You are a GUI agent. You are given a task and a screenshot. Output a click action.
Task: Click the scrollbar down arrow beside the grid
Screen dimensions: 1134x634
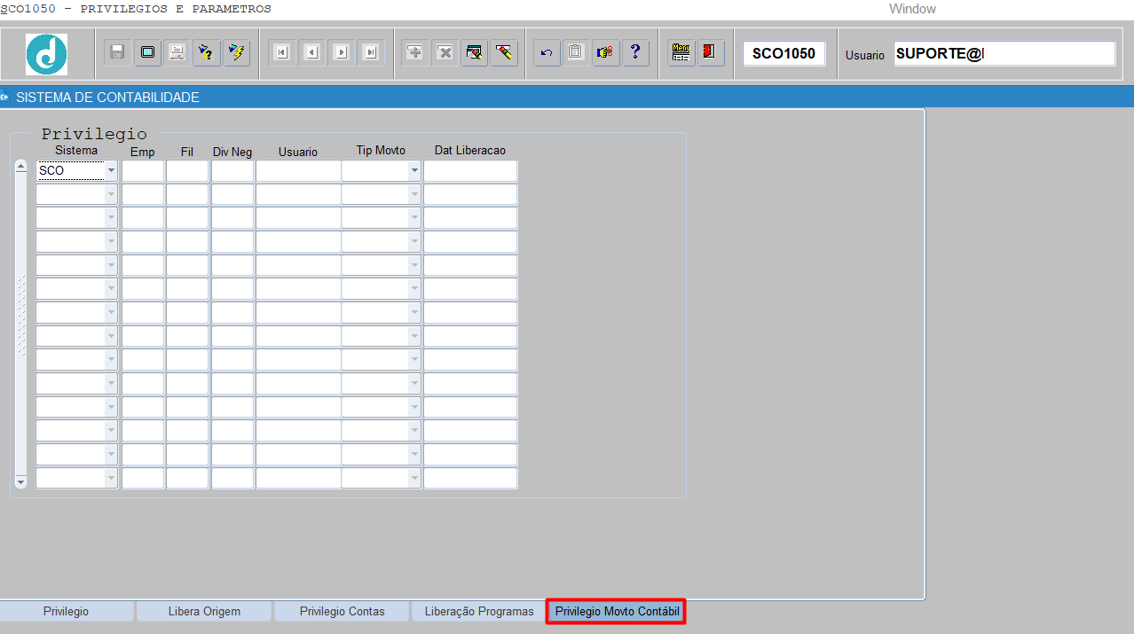click(21, 481)
